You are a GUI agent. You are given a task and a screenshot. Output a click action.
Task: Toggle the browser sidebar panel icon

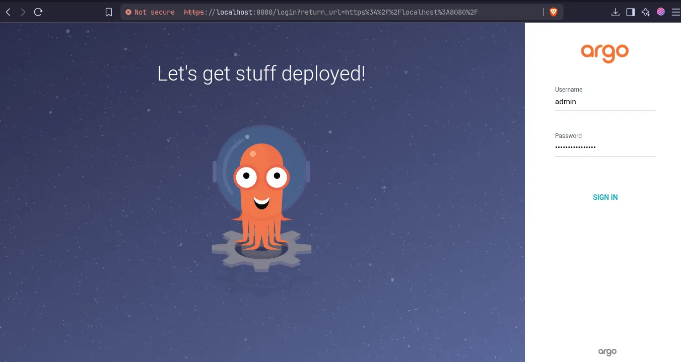click(630, 12)
